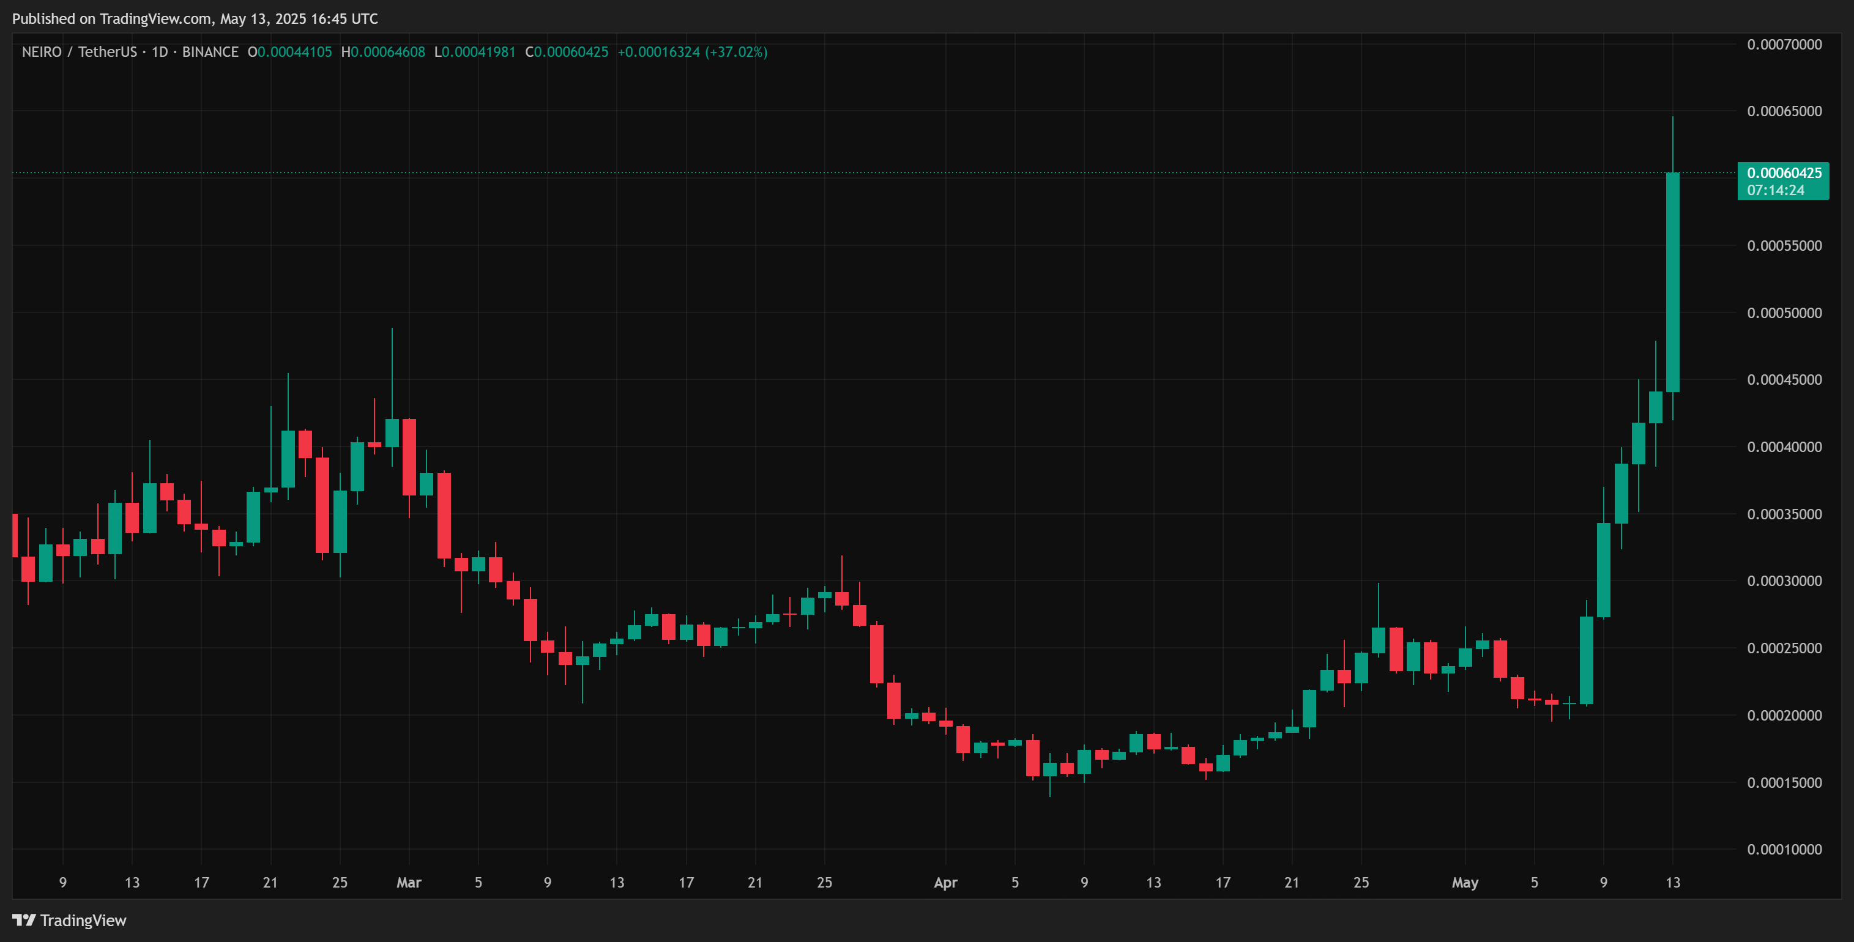The image size is (1854, 942).
Task: Click the Low value 0.00041981
Action: click(x=478, y=52)
